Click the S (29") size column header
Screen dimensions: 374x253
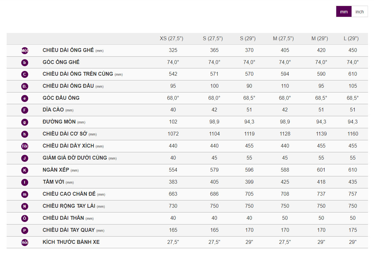(248, 39)
